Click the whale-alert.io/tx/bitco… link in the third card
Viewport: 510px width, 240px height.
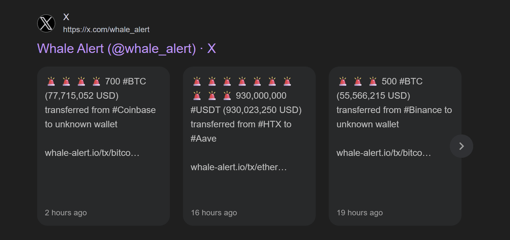click(384, 153)
